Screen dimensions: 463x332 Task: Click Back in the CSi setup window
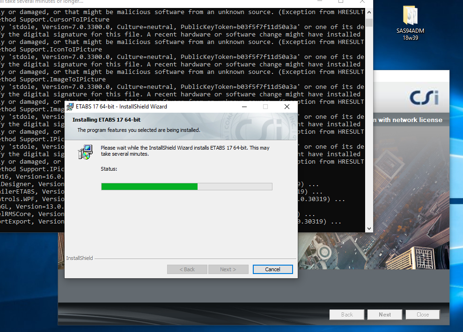click(347, 315)
